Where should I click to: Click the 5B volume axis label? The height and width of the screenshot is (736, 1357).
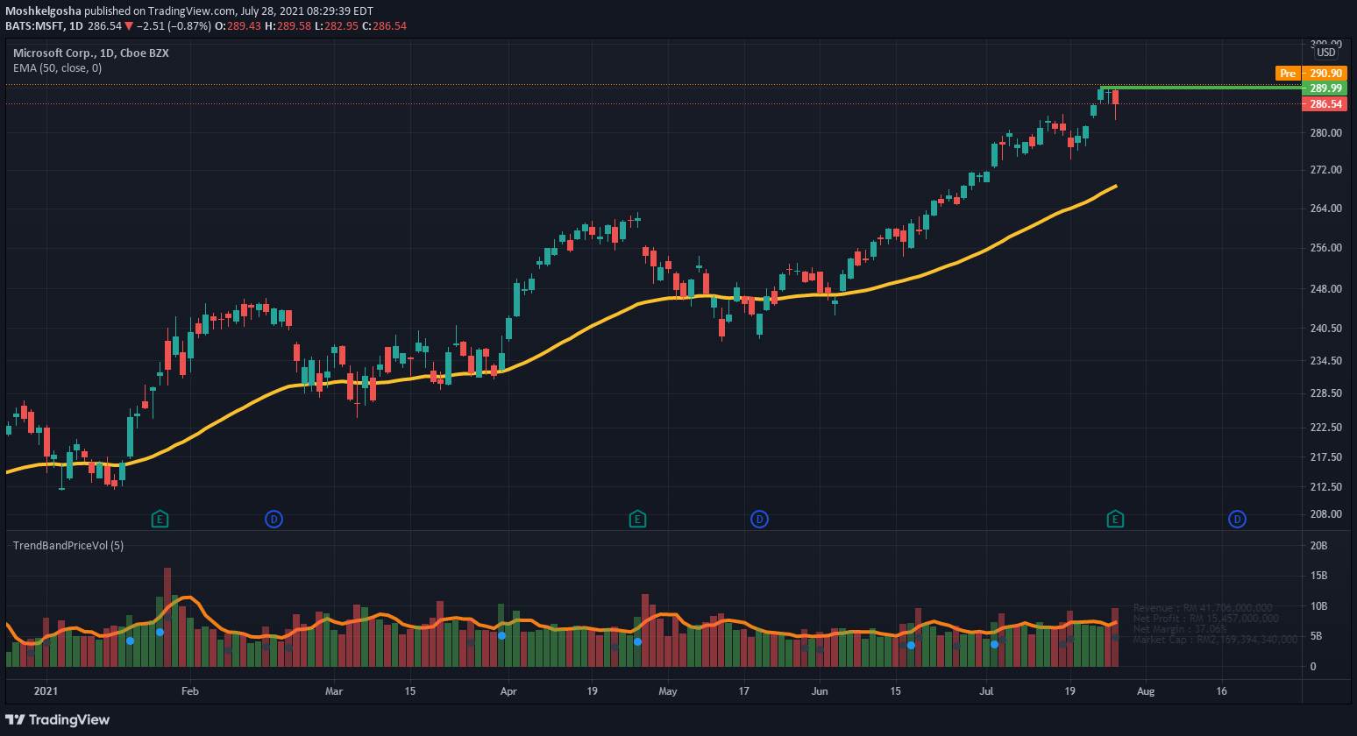[x=1316, y=636]
